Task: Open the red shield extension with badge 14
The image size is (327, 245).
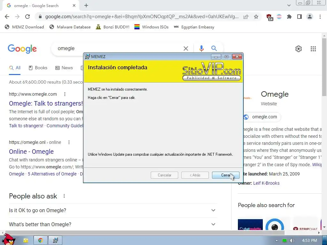Action: point(269,17)
